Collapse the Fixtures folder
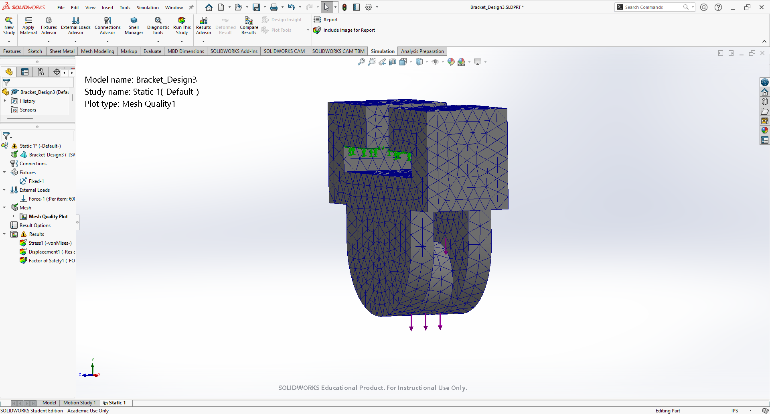This screenshot has width=770, height=414. [x=4, y=172]
